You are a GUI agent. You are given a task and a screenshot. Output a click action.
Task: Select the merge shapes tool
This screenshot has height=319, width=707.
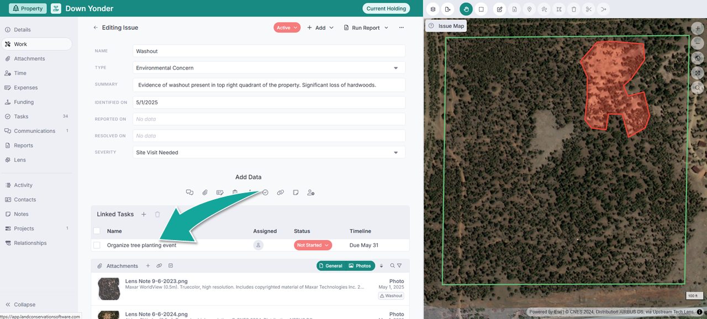pos(603,9)
